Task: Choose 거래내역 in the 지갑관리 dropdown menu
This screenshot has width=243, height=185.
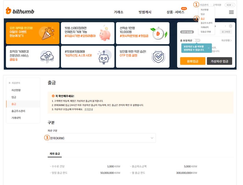Action: pyautogui.click(x=205, y=27)
